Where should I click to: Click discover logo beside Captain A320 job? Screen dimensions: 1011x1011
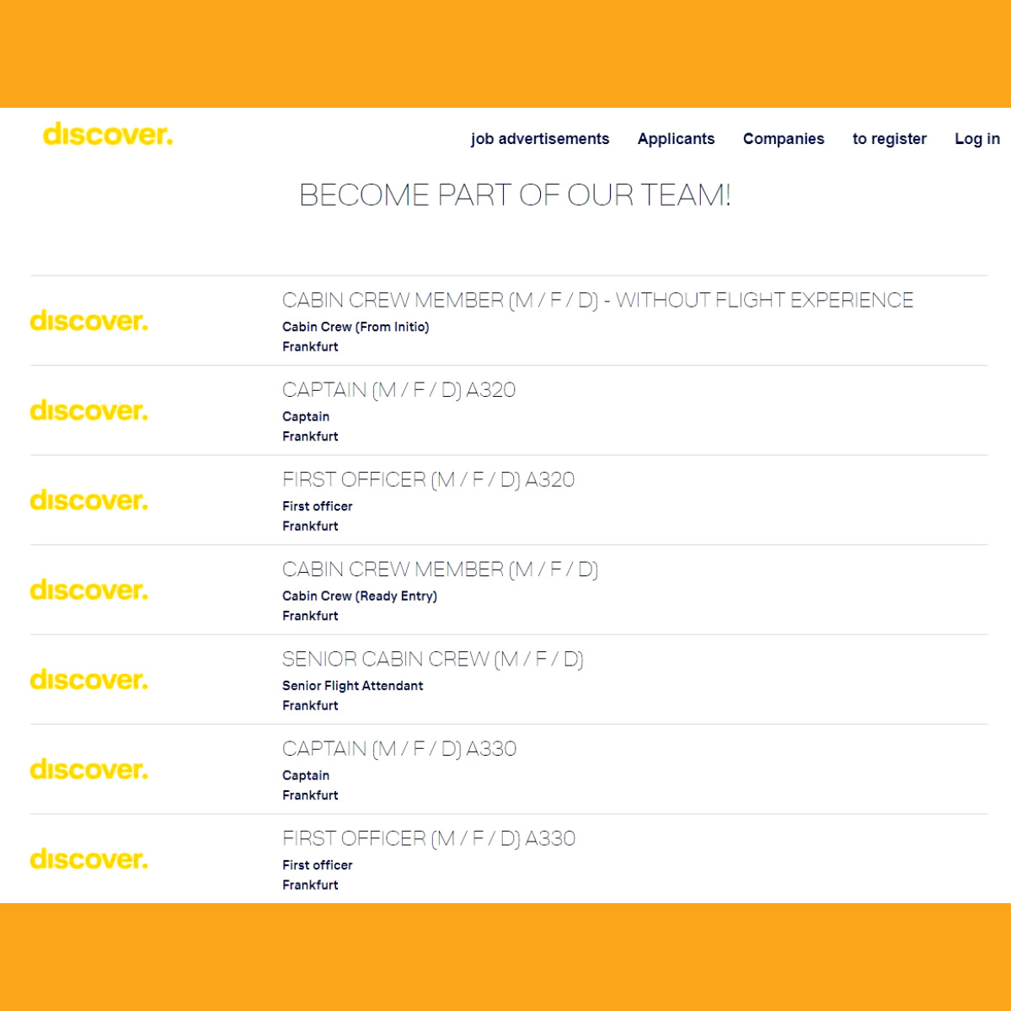89,410
